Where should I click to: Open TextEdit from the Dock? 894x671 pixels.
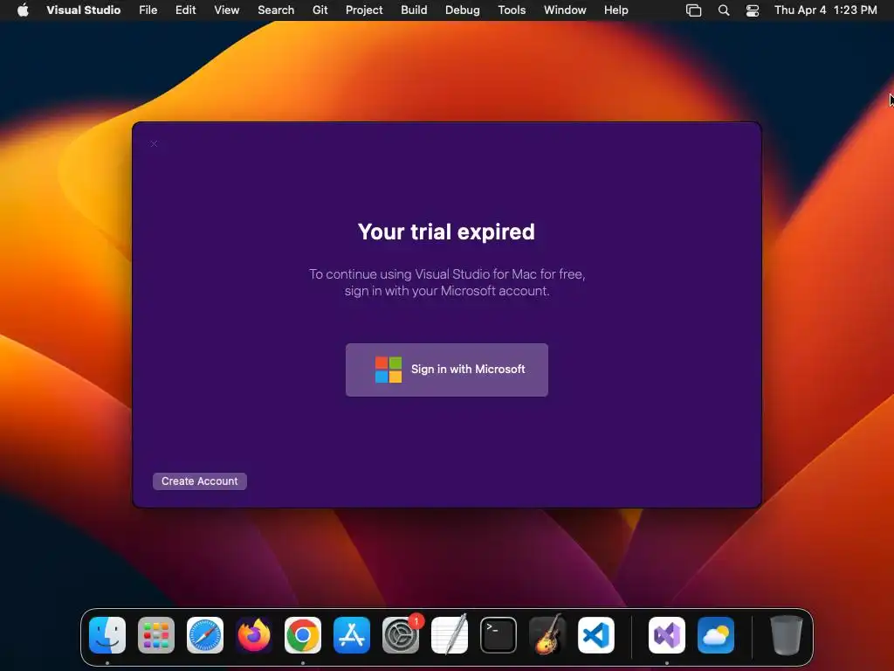coord(450,635)
